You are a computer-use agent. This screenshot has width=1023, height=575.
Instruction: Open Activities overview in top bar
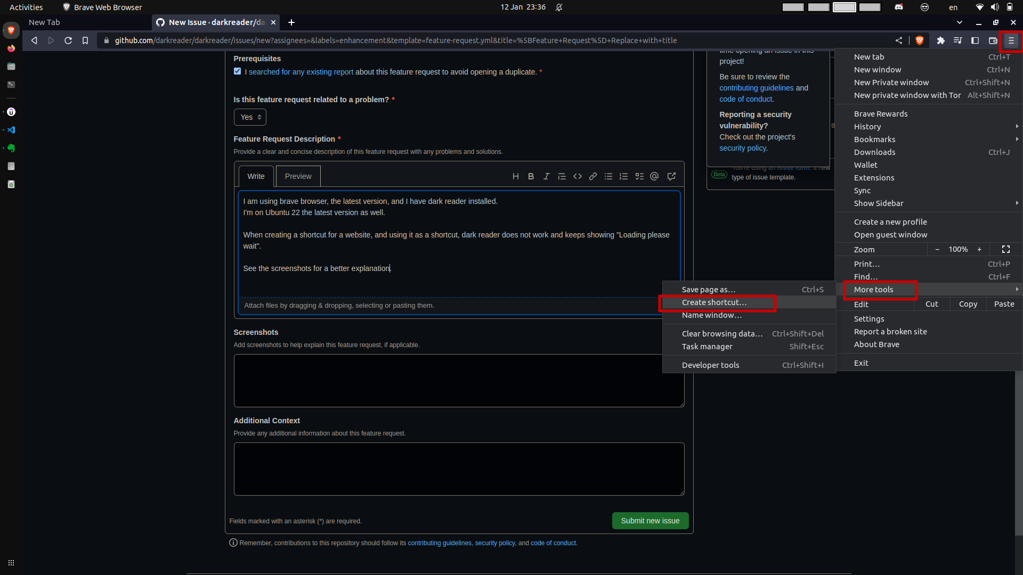click(26, 7)
